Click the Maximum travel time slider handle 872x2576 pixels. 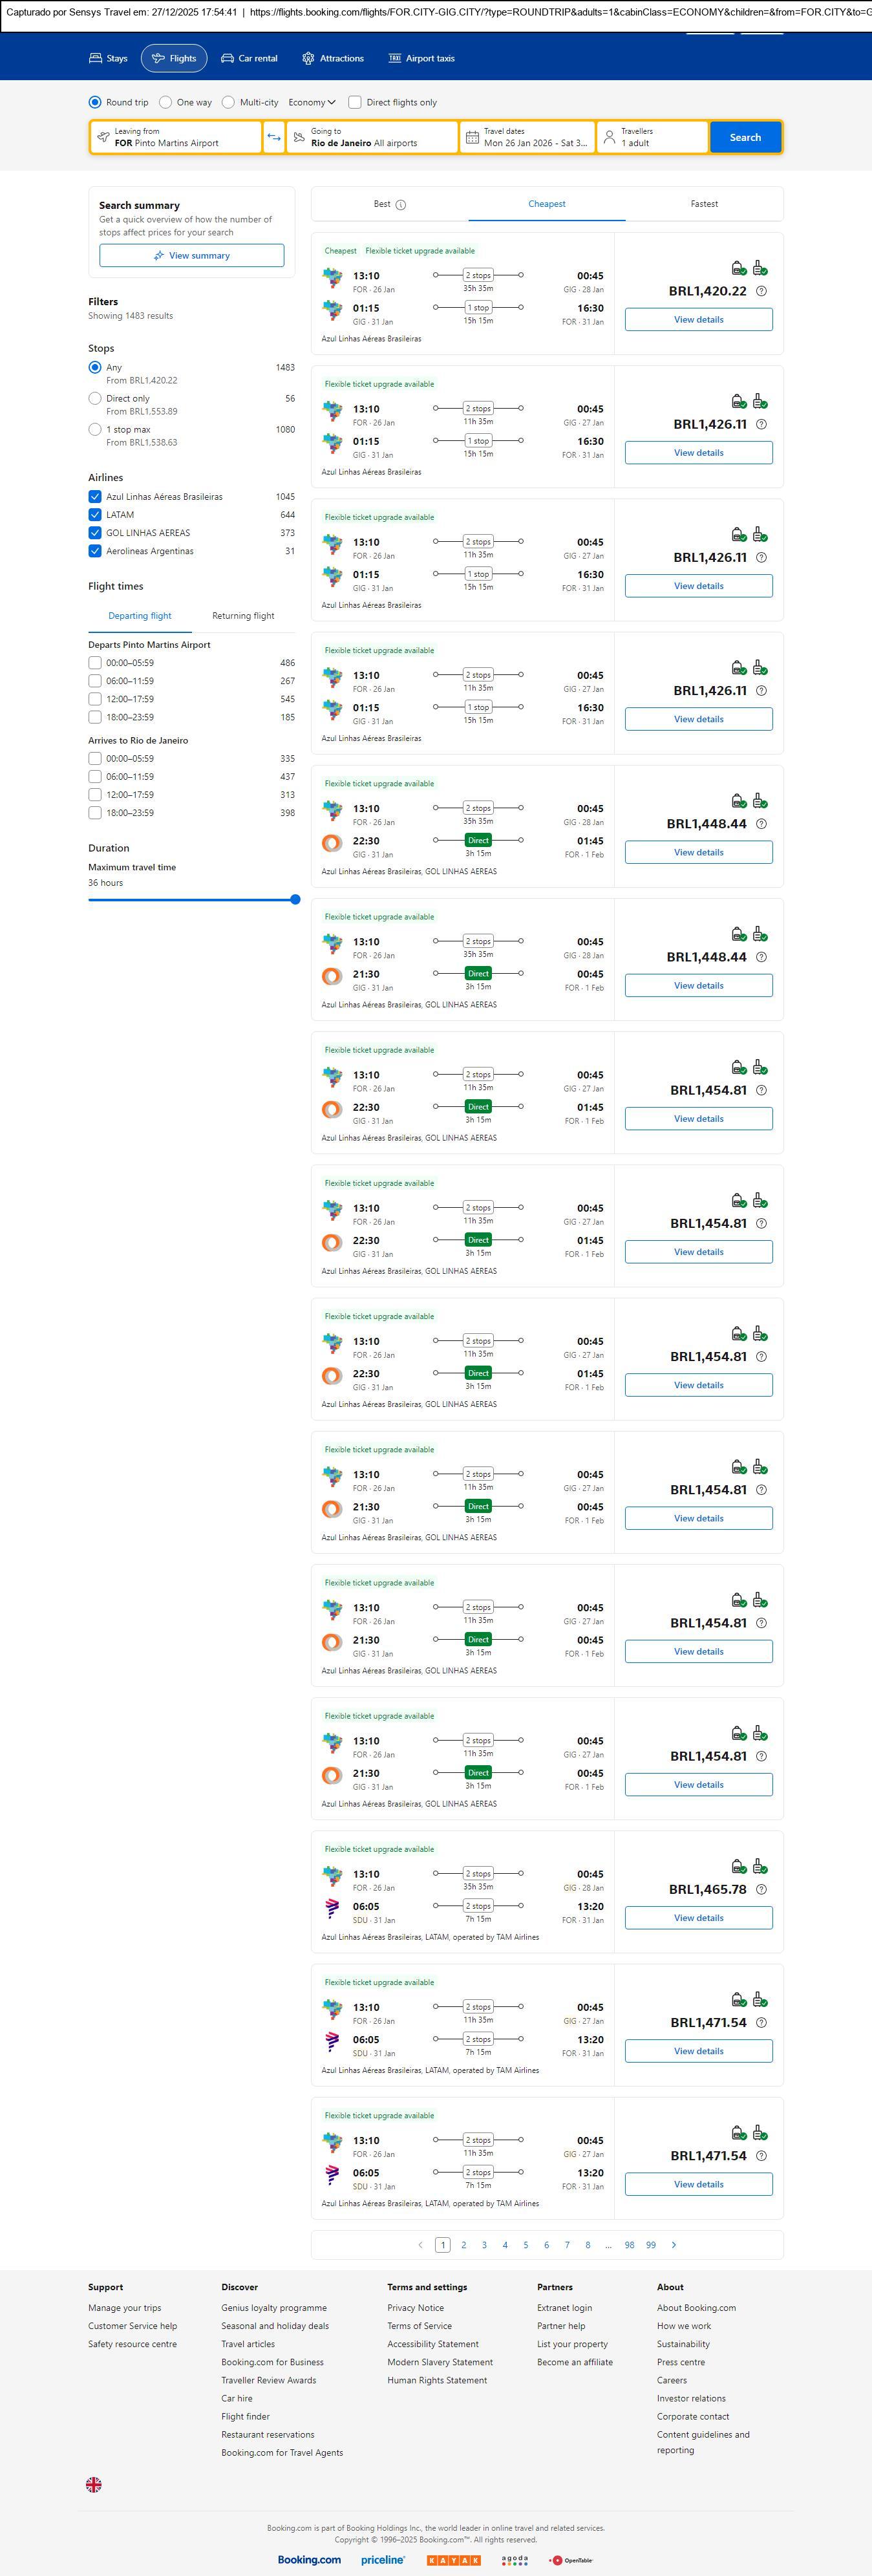click(295, 899)
